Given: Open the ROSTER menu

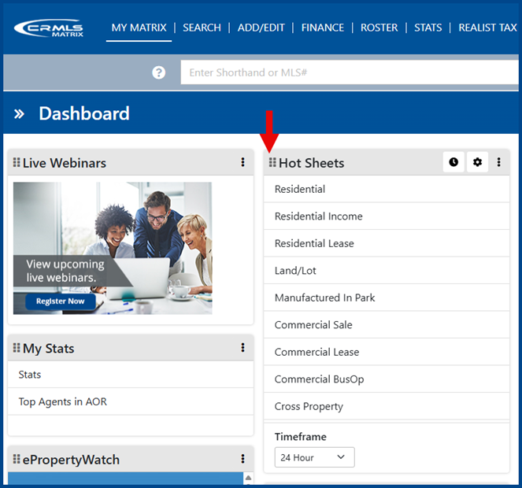Looking at the screenshot, I should [x=379, y=28].
